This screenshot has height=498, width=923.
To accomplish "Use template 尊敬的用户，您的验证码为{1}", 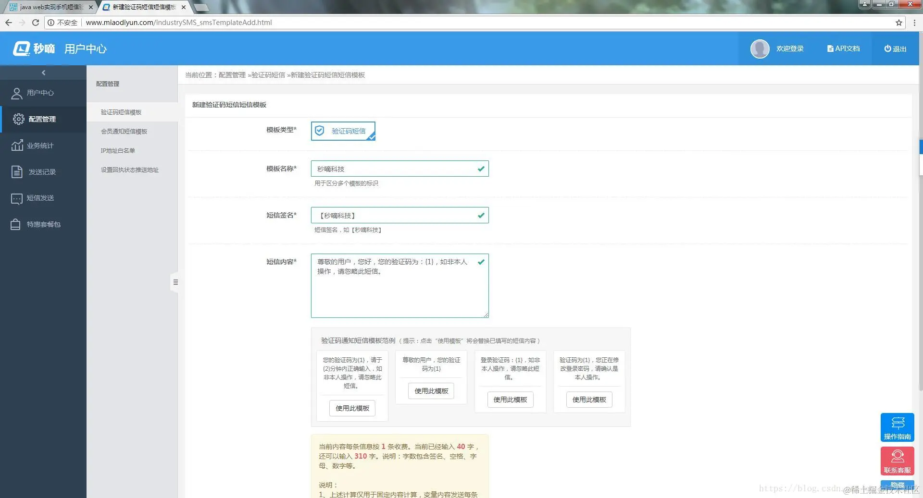I will pos(431,391).
